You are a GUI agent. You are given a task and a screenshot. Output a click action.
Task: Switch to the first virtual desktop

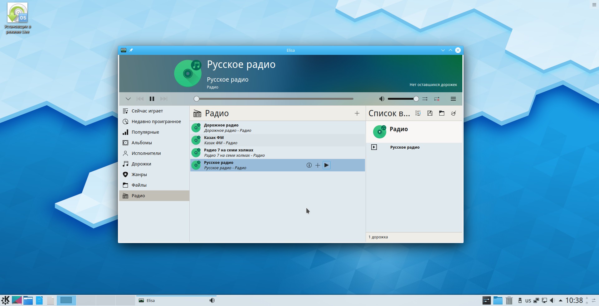point(66,300)
